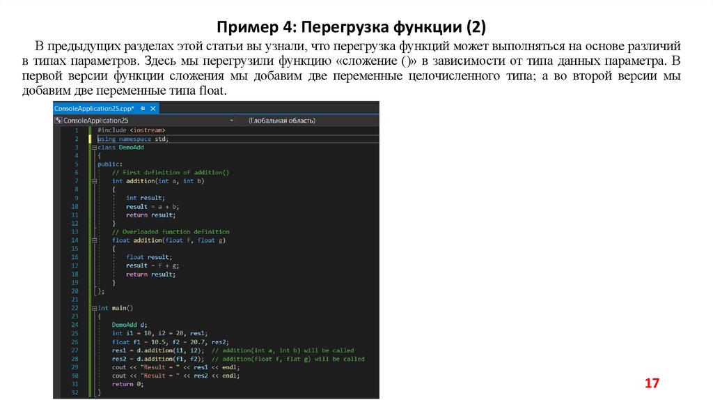Click the cout line printing res1

175,367
